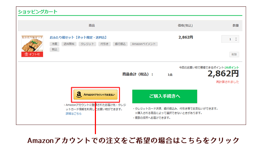Click the 代引き payment tag

coord(104,44)
